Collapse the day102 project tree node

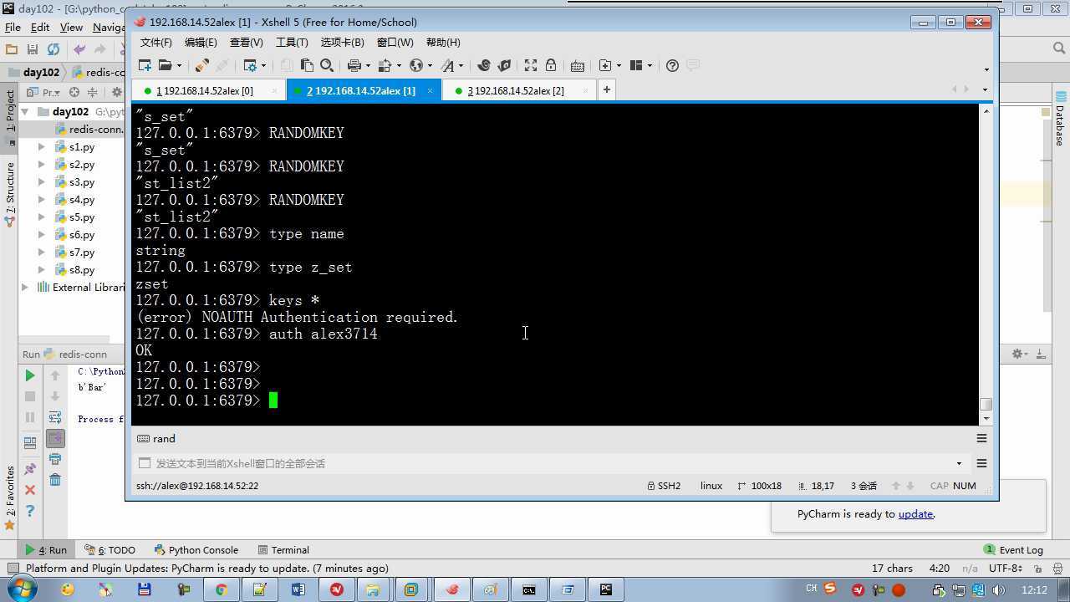coord(25,111)
